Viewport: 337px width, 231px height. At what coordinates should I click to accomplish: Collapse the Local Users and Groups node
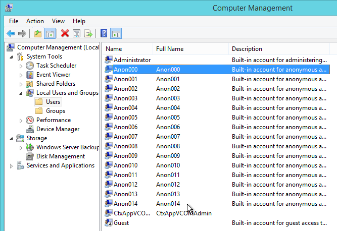click(21, 93)
